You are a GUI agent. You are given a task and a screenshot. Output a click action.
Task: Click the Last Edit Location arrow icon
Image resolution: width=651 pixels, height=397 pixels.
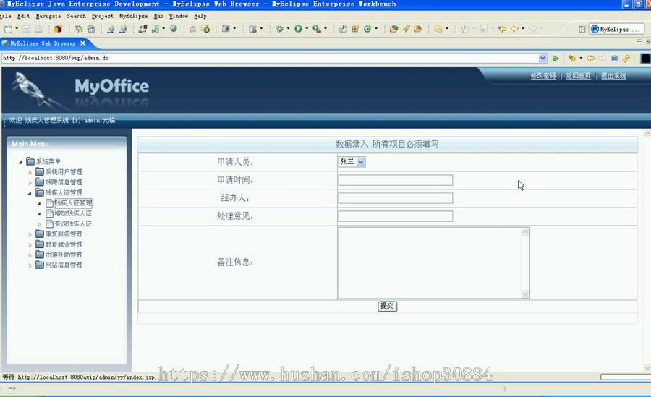coord(502,29)
